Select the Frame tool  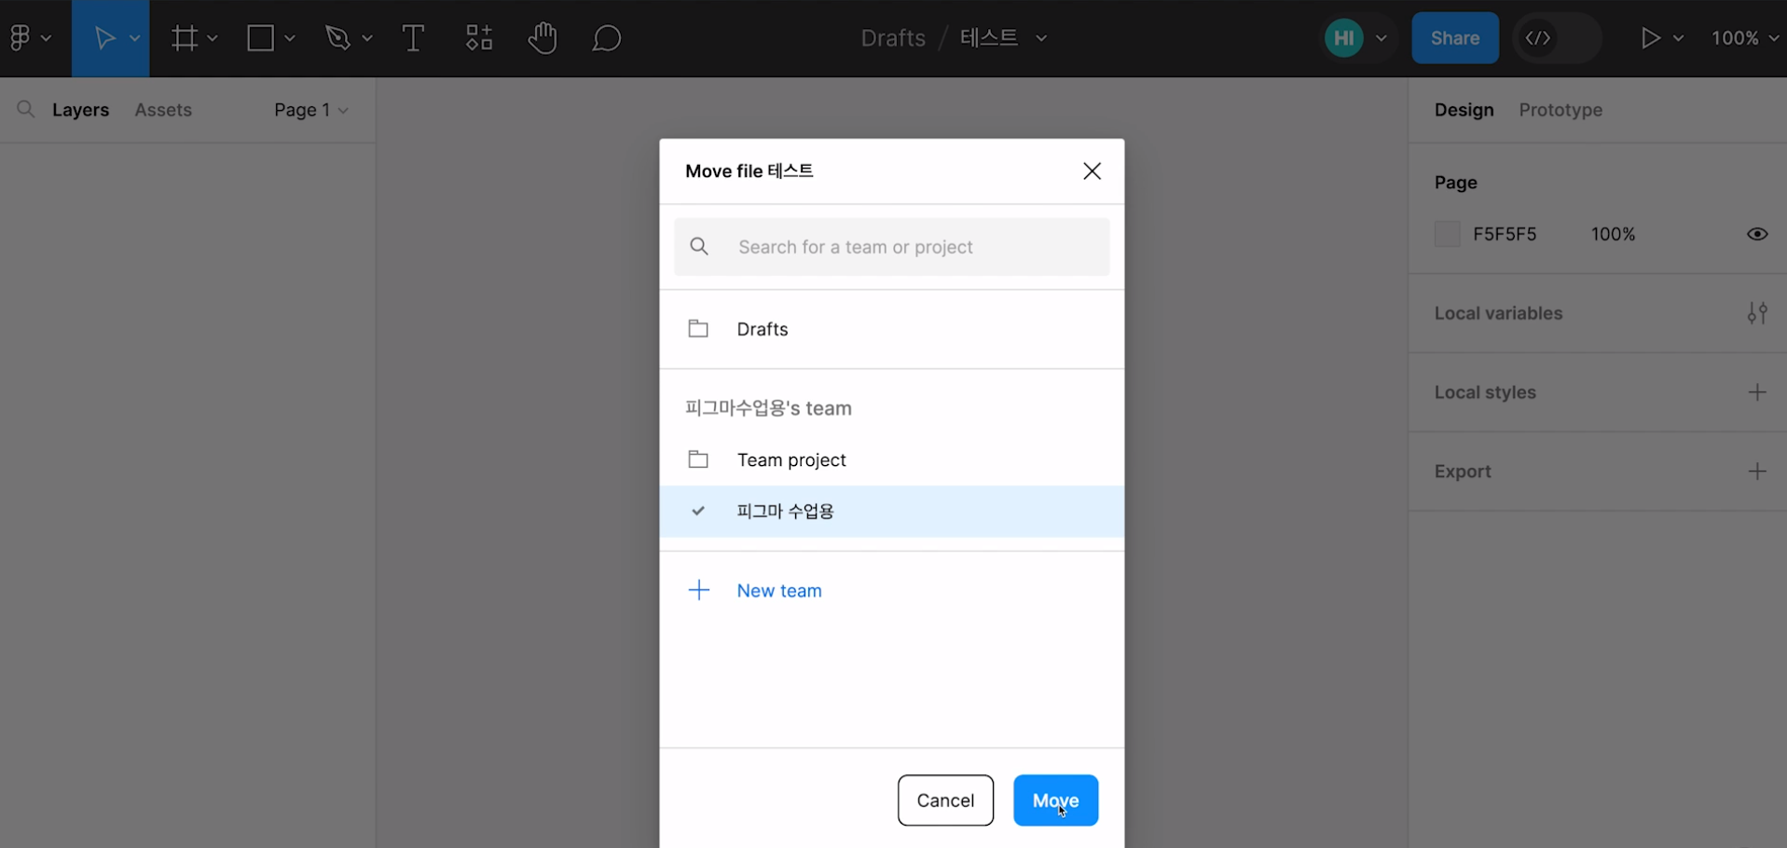[x=185, y=38]
